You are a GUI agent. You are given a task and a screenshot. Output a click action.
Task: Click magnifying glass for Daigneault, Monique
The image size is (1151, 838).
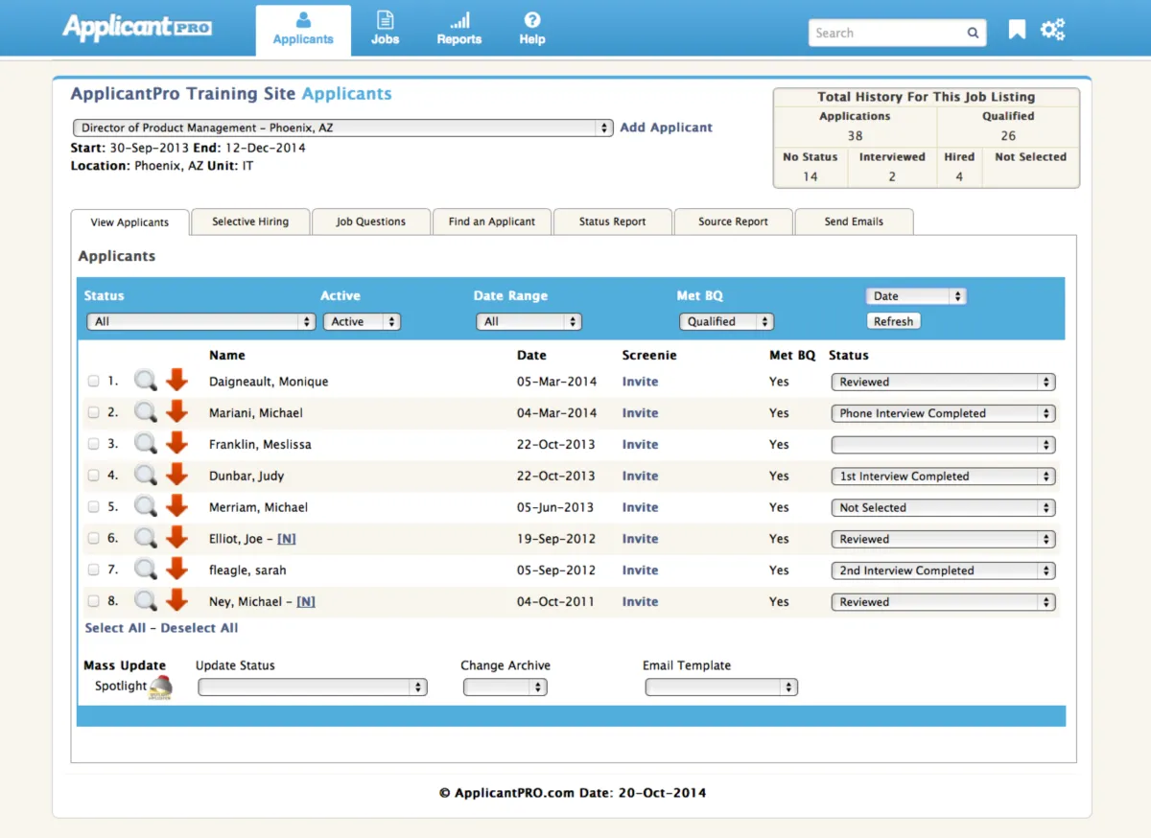[x=145, y=382]
